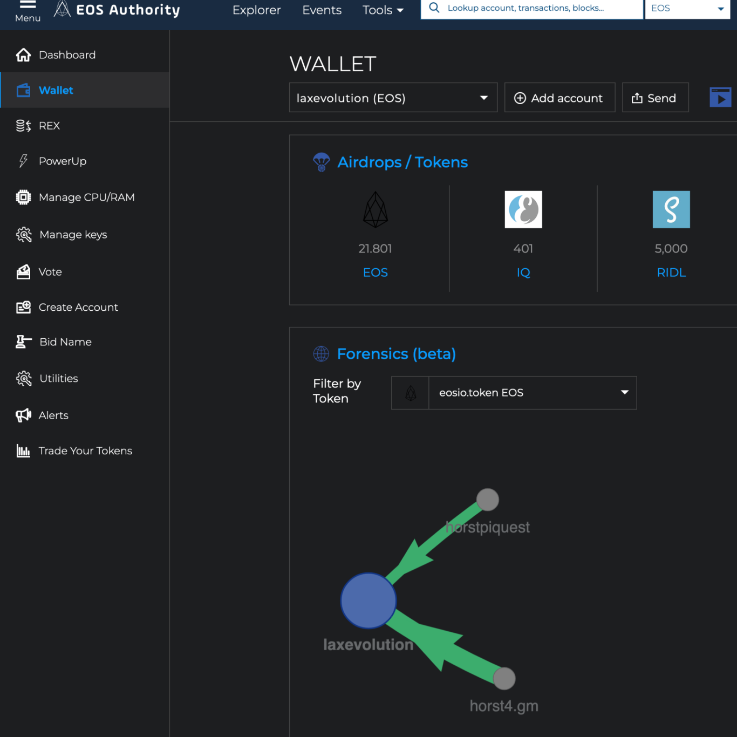Expand the Tools menu

click(x=383, y=10)
